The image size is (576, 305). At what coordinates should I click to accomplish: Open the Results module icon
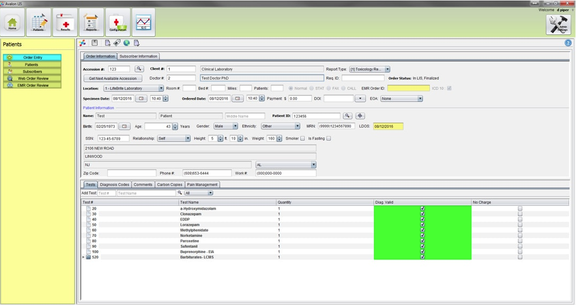click(65, 23)
